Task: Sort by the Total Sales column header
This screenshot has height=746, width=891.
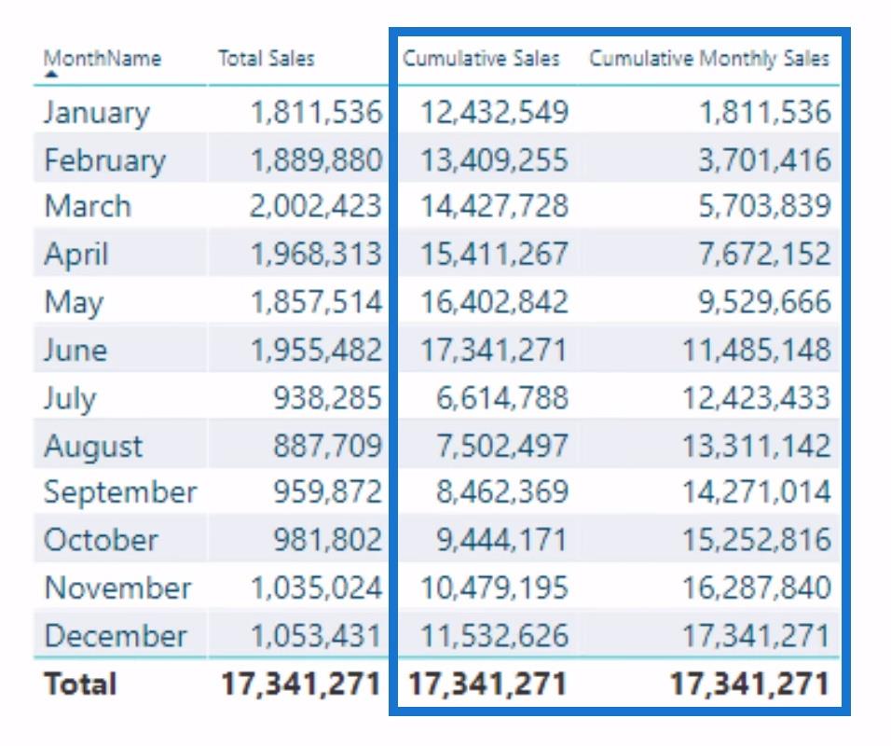Action: (267, 59)
